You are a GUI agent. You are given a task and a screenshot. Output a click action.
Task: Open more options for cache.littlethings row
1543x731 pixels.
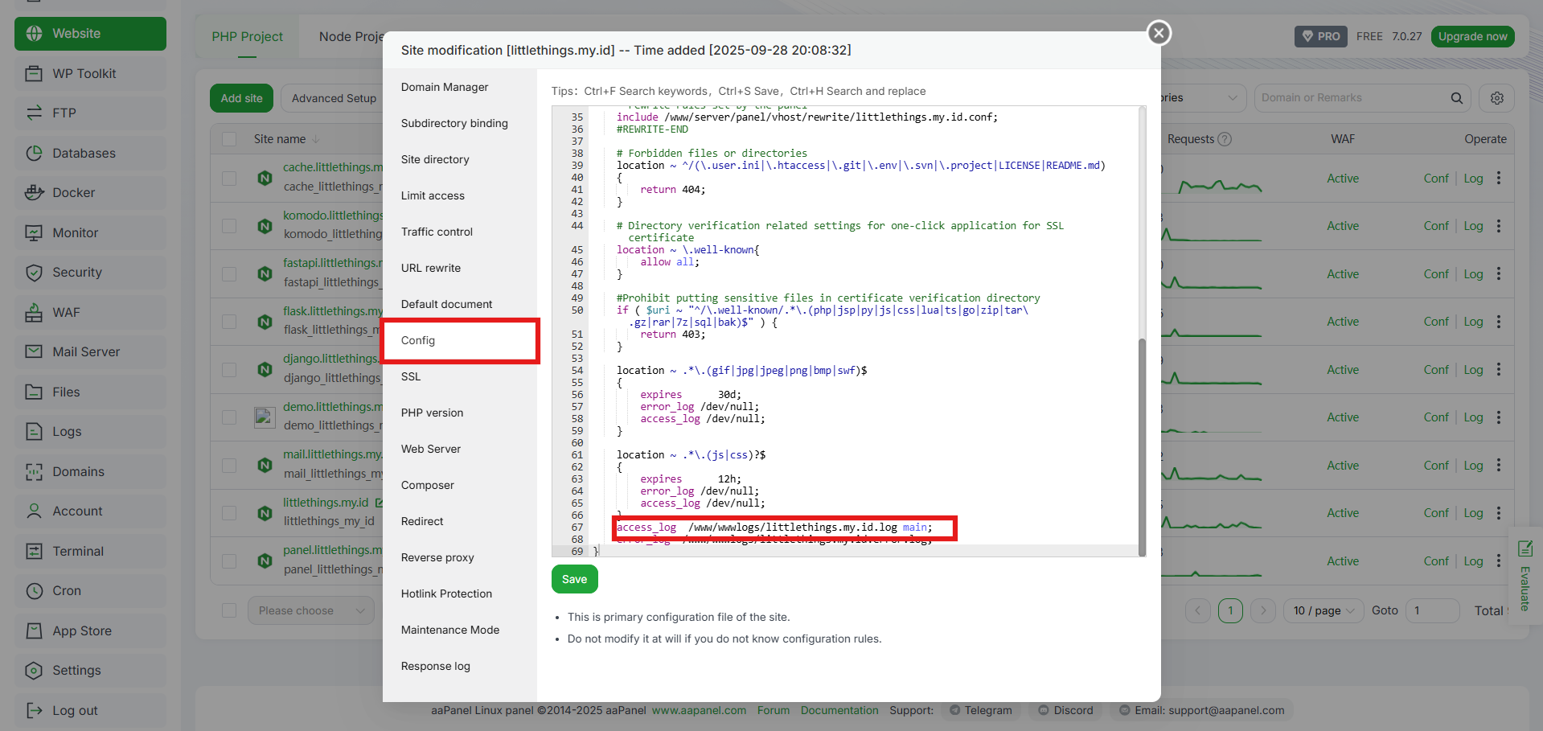pyautogui.click(x=1499, y=179)
